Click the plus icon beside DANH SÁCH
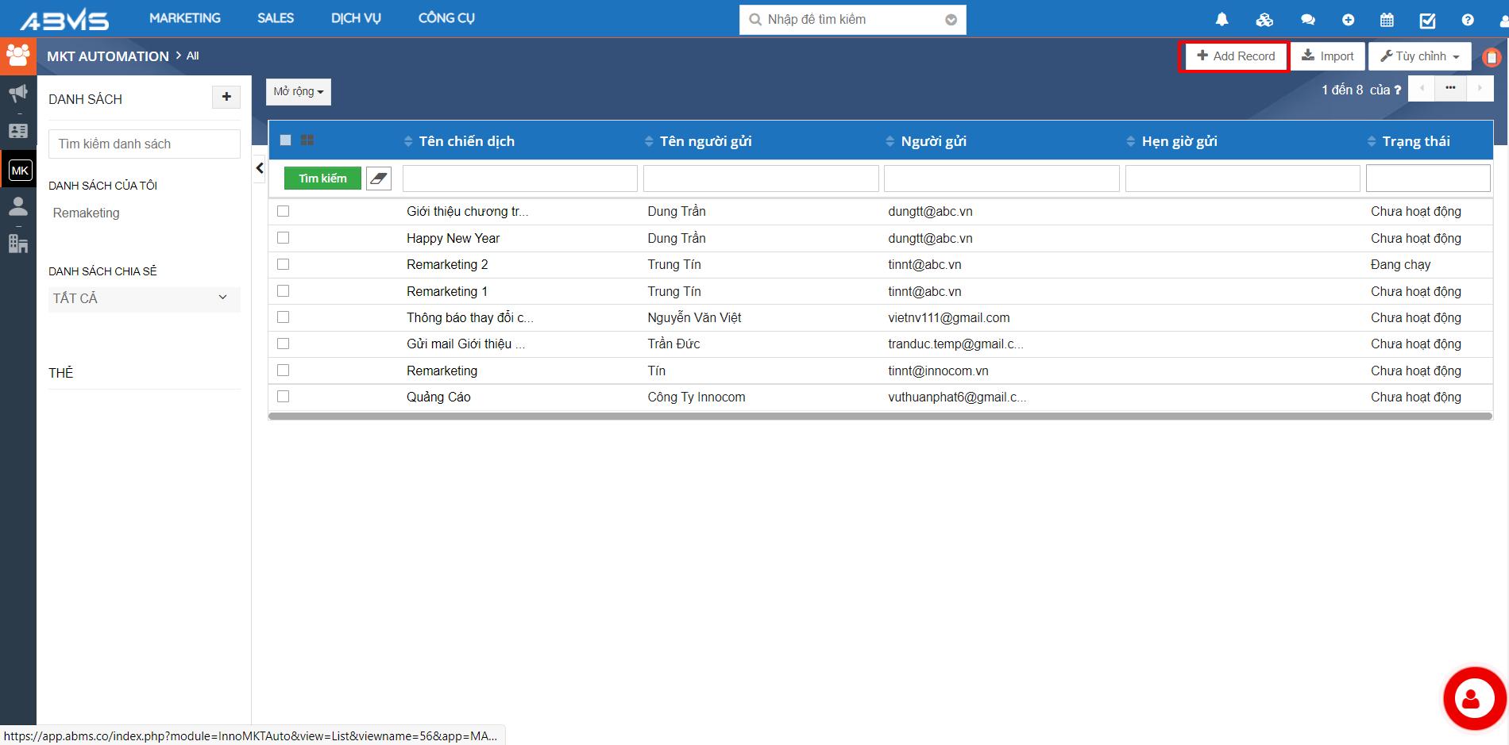This screenshot has height=745, width=1509. pos(226,97)
